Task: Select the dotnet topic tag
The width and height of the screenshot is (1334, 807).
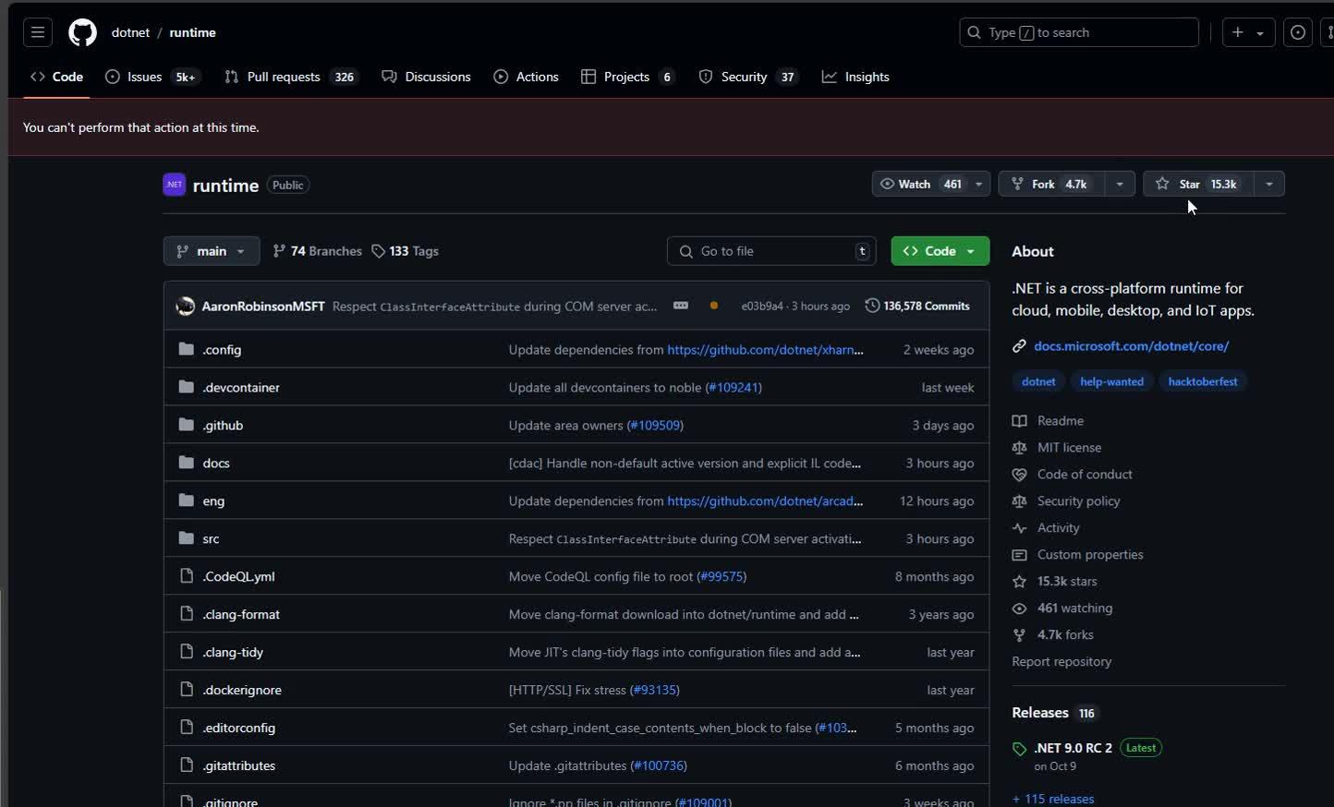Action: pyautogui.click(x=1038, y=381)
